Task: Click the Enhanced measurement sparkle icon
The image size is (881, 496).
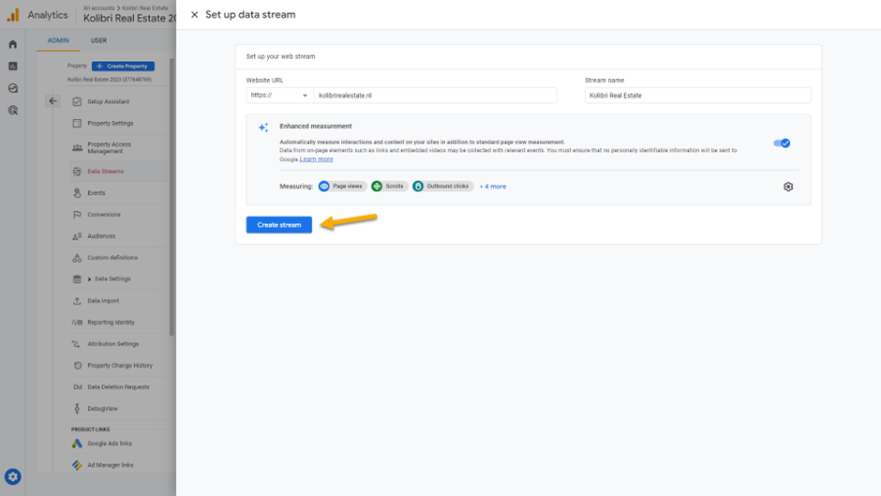Action: coord(263,128)
